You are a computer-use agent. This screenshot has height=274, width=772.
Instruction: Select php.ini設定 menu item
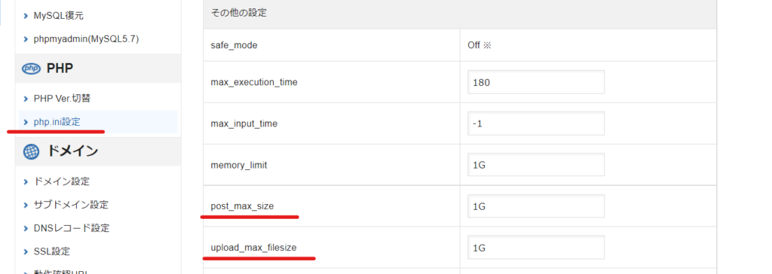(57, 122)
